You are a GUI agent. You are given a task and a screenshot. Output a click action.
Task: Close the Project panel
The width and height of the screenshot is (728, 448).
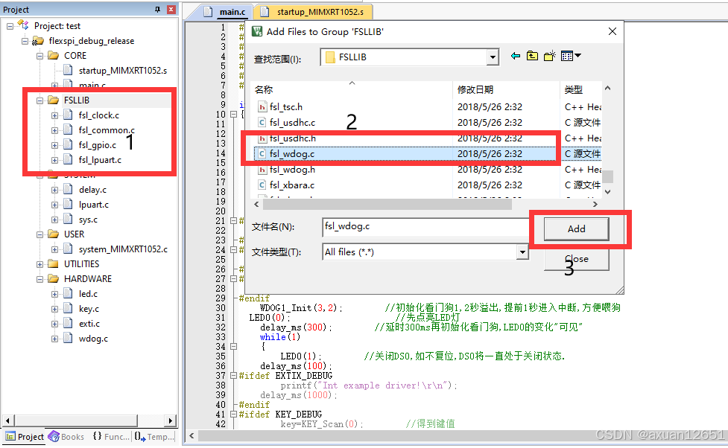(171, 10)
